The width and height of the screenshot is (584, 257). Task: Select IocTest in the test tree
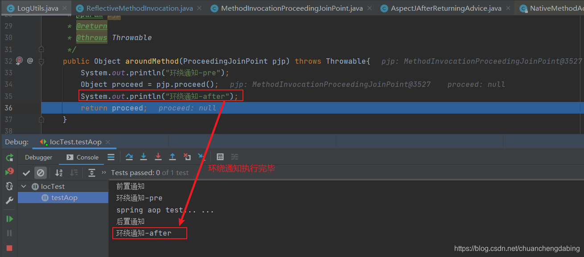click(53, 187)
